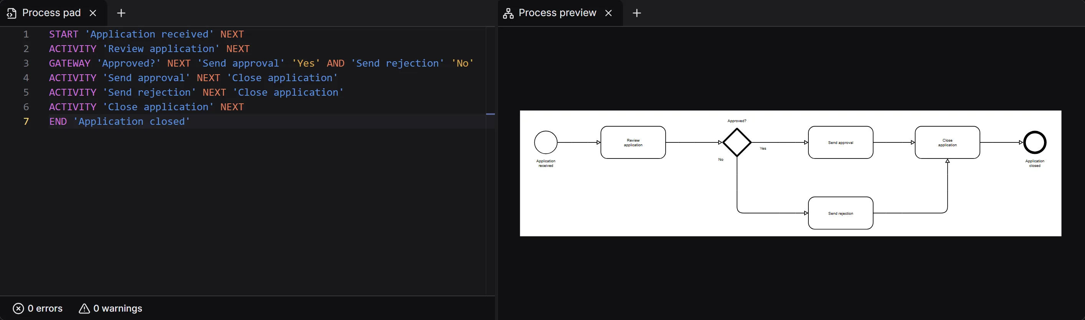Viewport: 1085px width, 320px height.
Task: Select the start event circle in diagram
Action: pyautogui.click(x=546, y=142)
